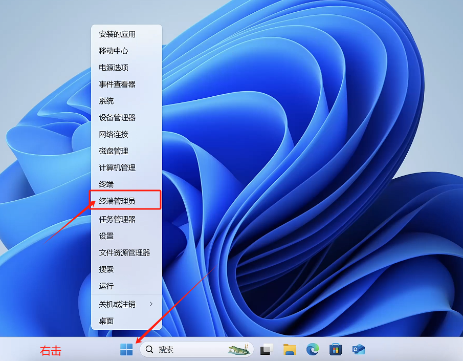This screenshot has width=463, height=361.
Task: Open 运行 from the context menu
Action: click(x=106, y=286)
